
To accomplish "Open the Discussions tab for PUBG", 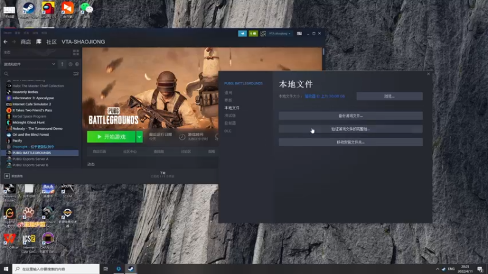I will [x=186, y=152].
